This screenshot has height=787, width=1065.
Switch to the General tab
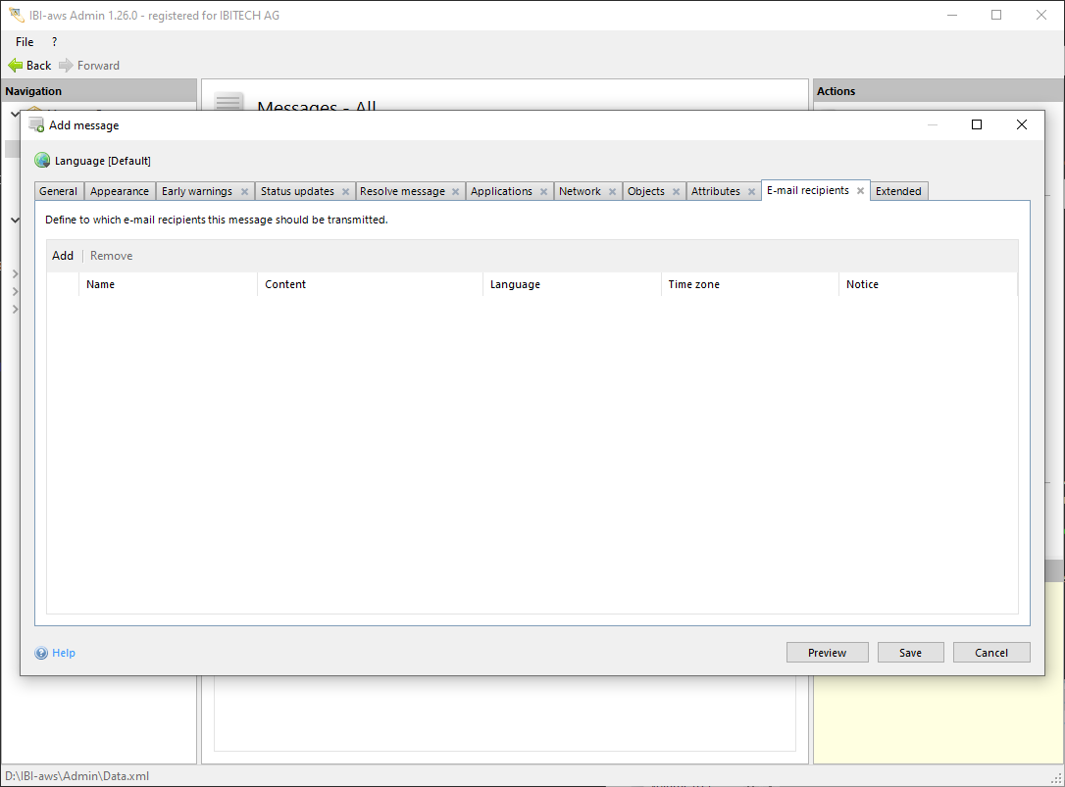(59, 192)
